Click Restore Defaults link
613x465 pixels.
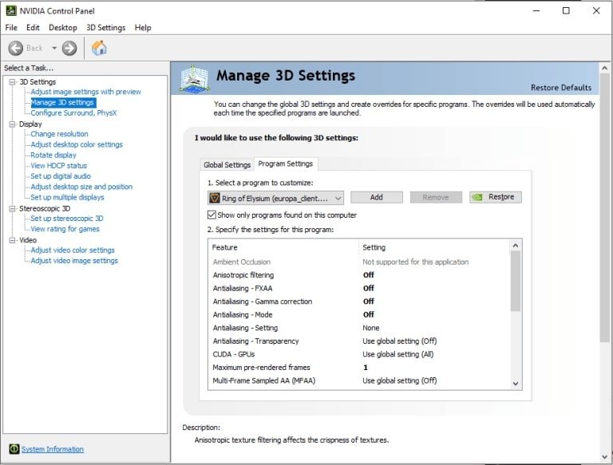pyautogui.click(x=560, y=88)
